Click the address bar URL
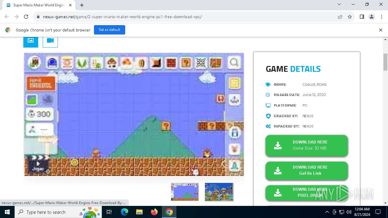 pos(122,17)
